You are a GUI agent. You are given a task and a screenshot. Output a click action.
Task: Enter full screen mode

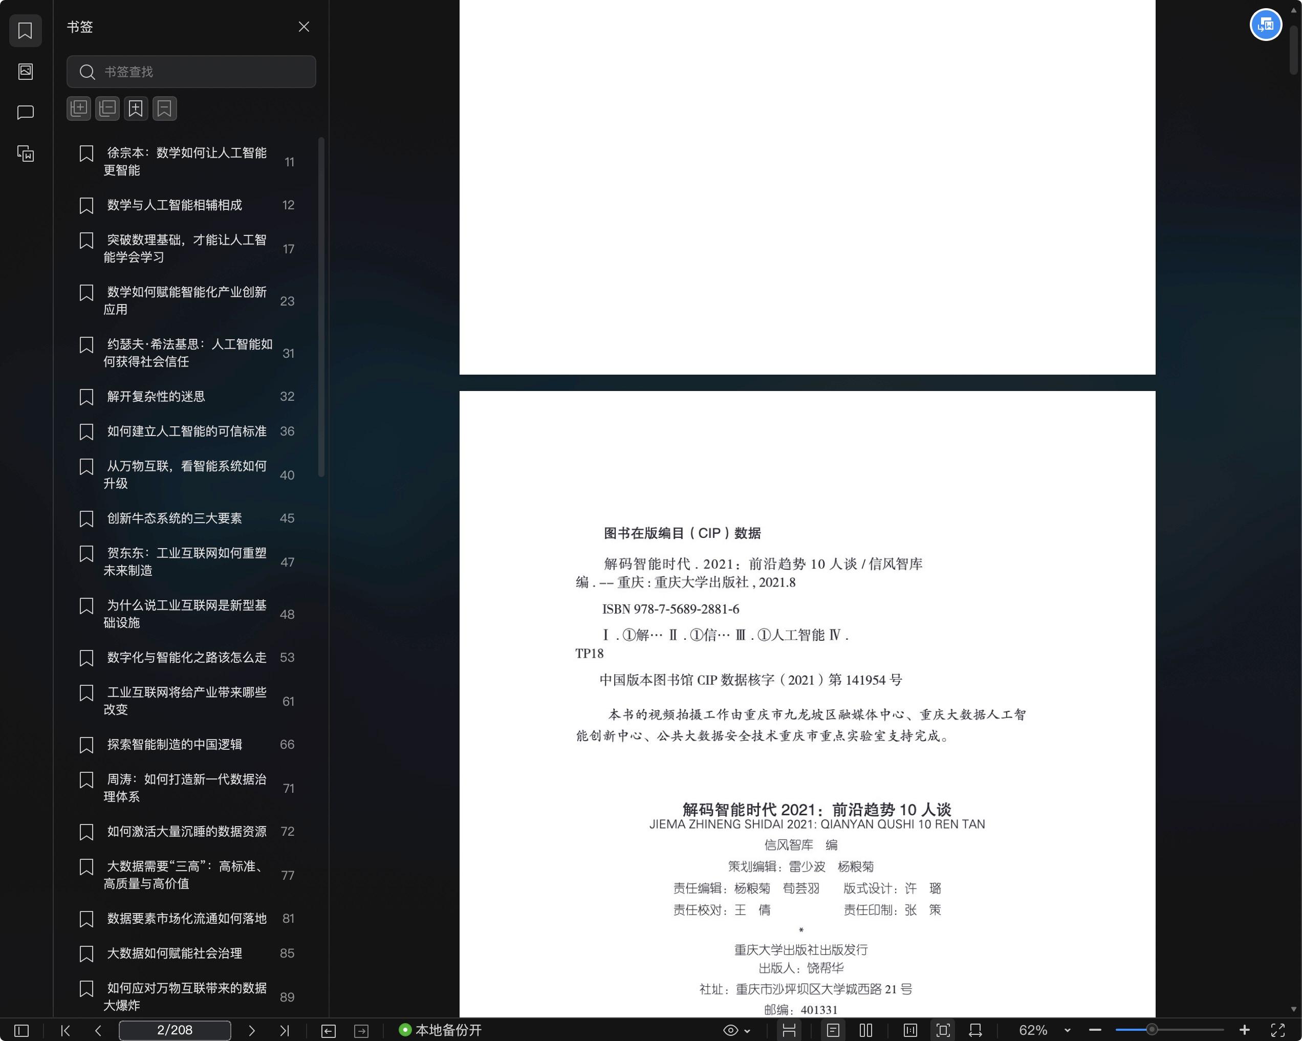point(1278,1030)
